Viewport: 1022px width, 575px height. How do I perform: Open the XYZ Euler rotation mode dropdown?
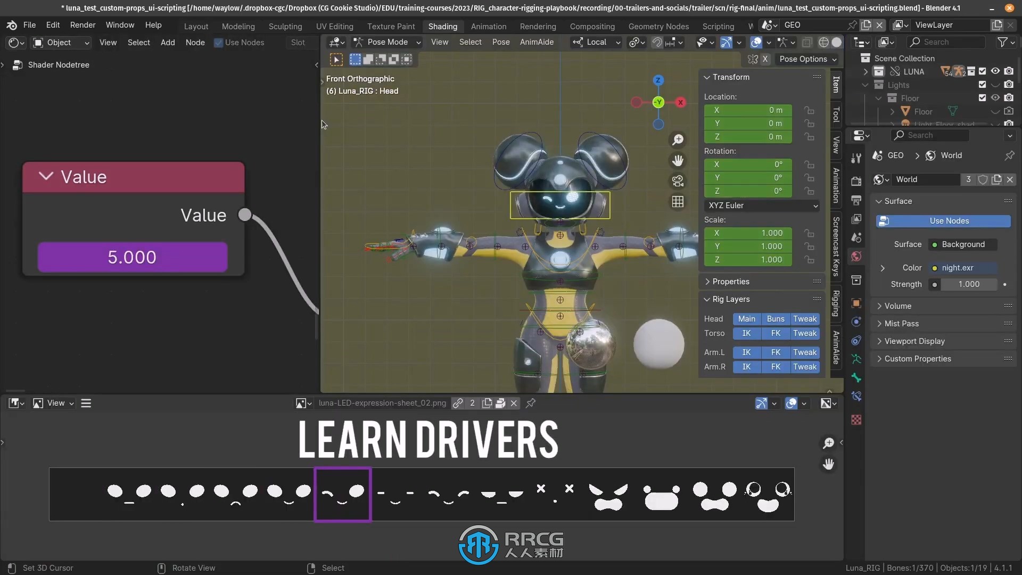point(762,206)
